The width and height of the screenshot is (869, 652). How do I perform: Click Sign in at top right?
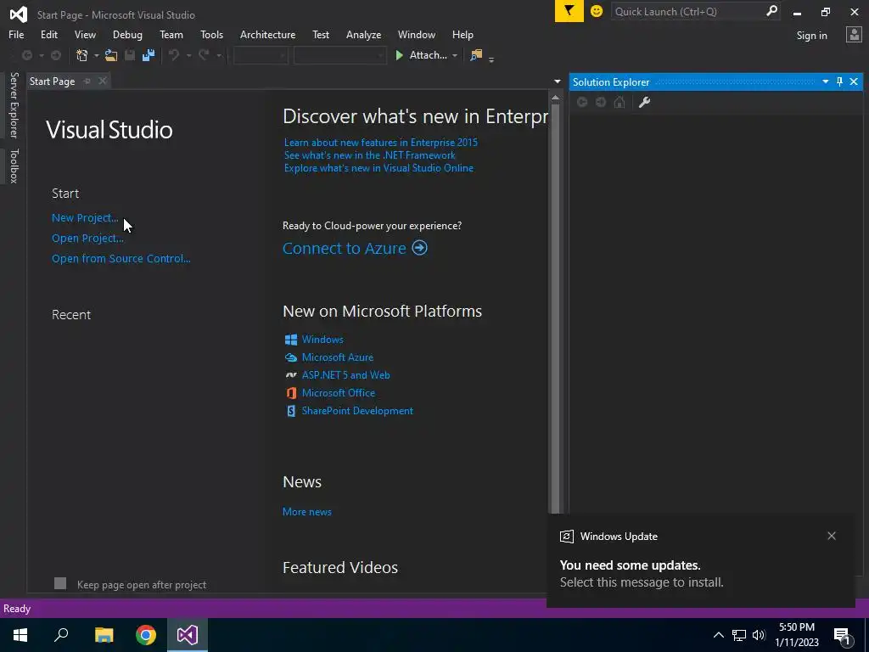(x=811, y=36)
